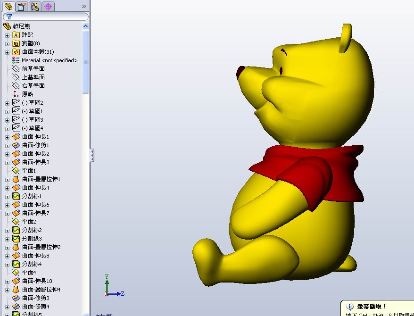Expand the 曲面-伸長4 feature
Viewport: 414px width, 316px height.
(x=8, y=188)
